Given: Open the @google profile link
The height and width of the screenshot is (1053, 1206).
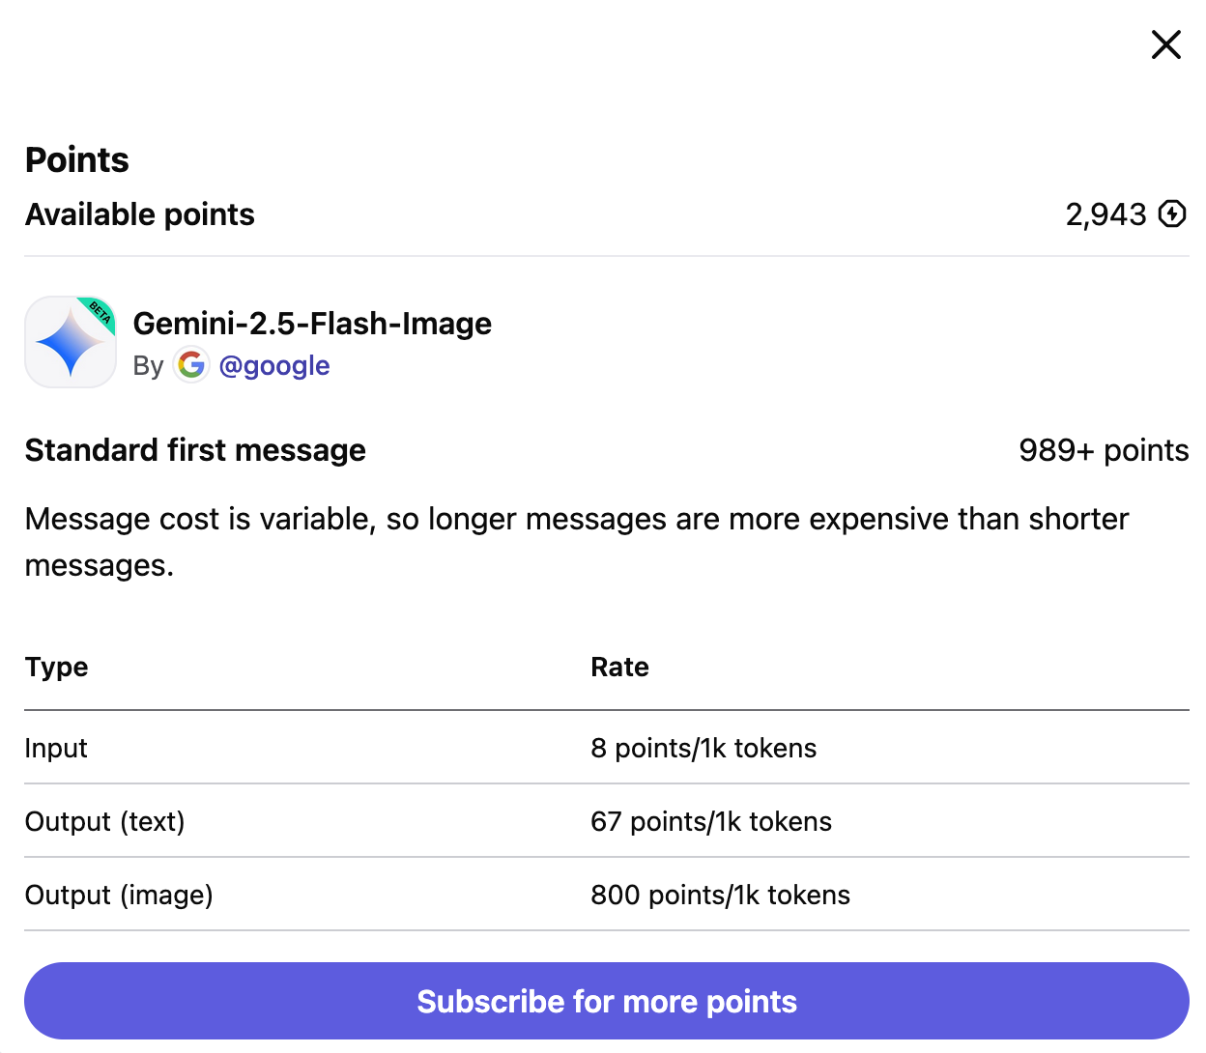Looking at the screenshot, I should click(x=274, y=365).
